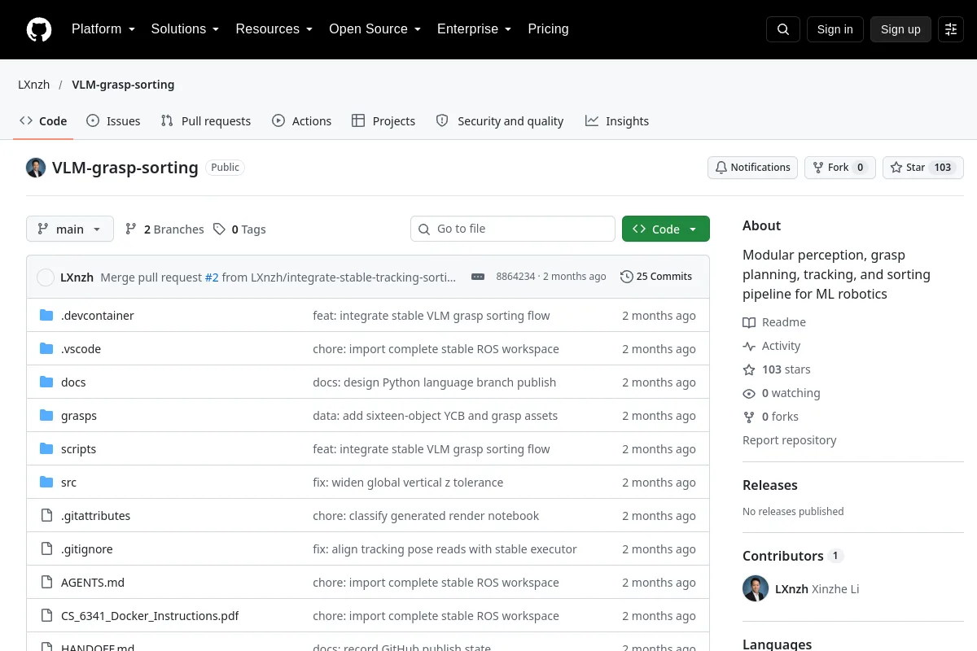Focus the Go to file field
This screenshot has width=977, height=651.
[x=513, y=229]
